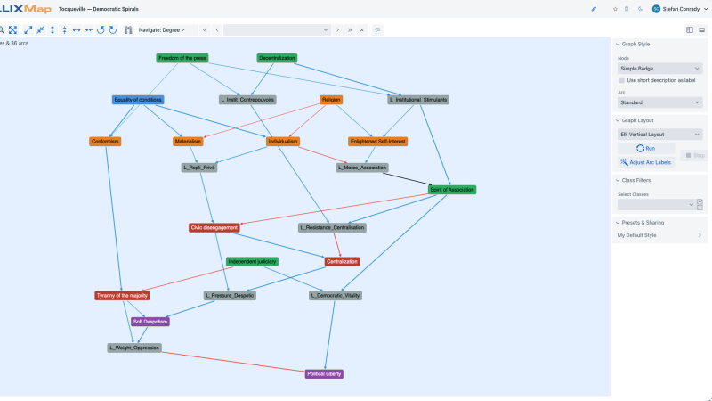The width and height of the screenshot is (712, 401).
Task: Select the L_Democratic_Vitality node
Action: tap(336, 296)
